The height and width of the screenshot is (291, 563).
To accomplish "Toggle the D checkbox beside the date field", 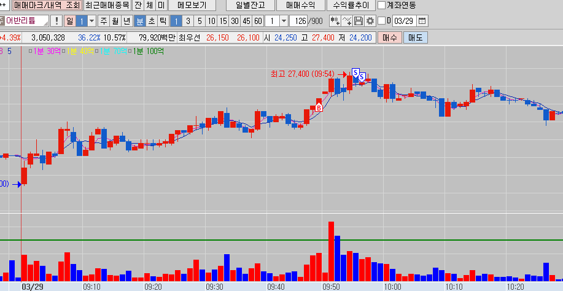I will (381, 21).
